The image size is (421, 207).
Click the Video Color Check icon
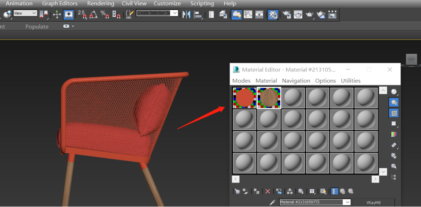(x=394, y=134)
